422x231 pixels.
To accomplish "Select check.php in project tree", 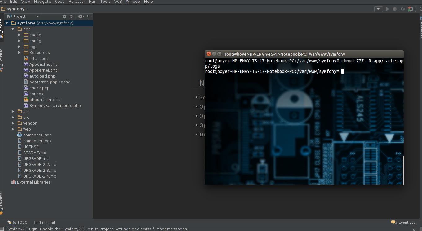I will (x=39, y=88).
